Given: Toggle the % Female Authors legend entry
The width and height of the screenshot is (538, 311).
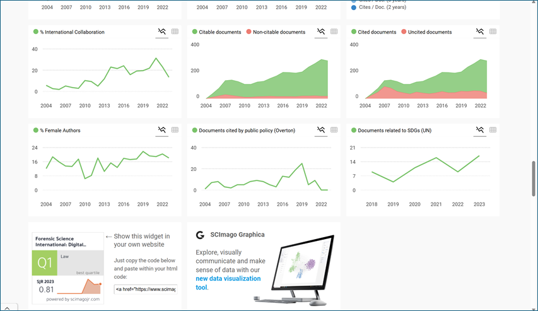Looking at the screenshot, I should [x=59, y=131].
